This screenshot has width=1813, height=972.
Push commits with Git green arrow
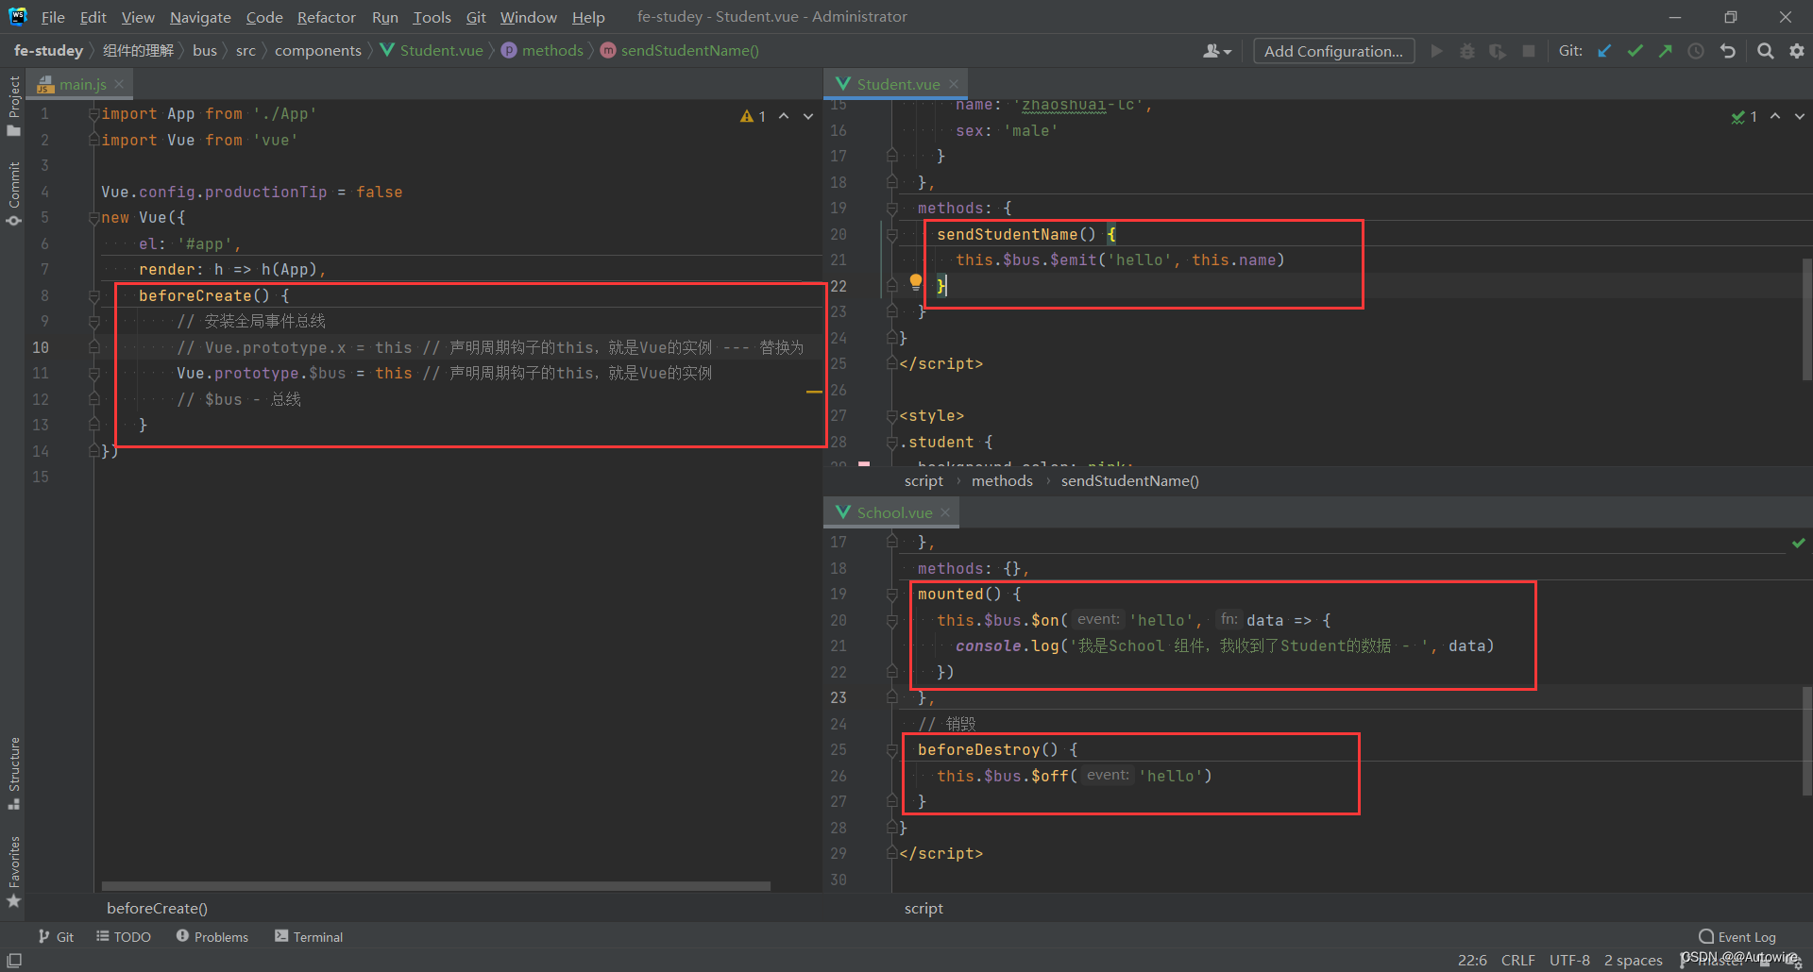pos(1666,51)
